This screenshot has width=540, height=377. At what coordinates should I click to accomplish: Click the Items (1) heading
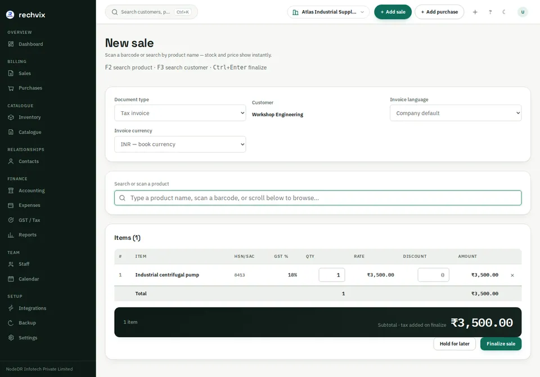[x=128, y=238]
